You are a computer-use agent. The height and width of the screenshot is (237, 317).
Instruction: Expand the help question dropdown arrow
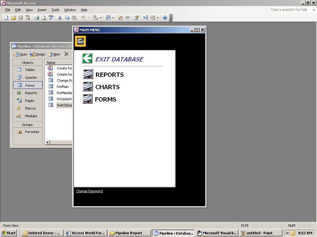pos(314,10)
